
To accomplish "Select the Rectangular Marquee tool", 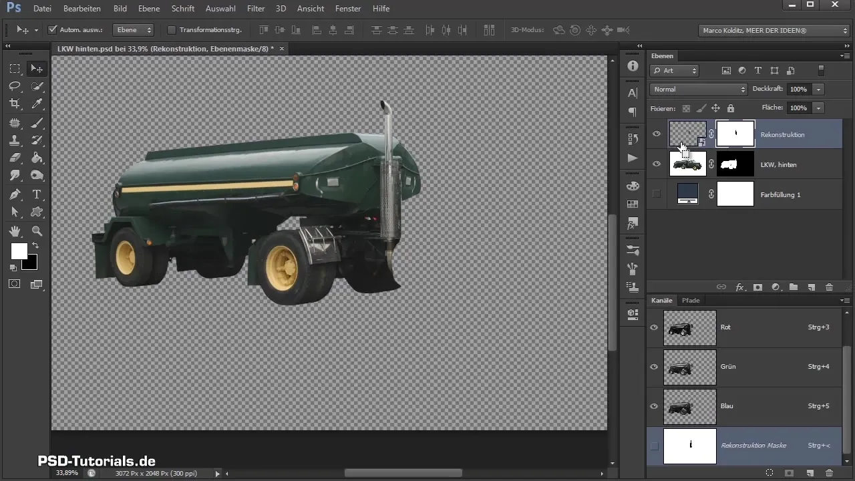I will 15,69.
